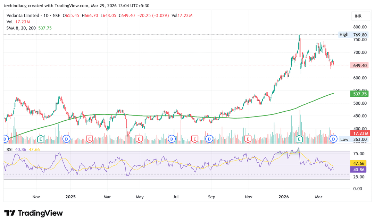The height and width of the screenshot is (224, 375).
Task: Select the -20.25 (-3.02%) change text
Action: click(x=153, y=16)
